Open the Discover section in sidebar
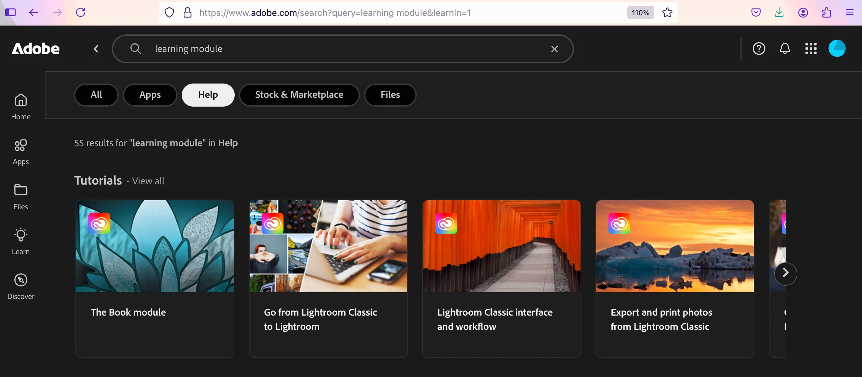This screenshot has width=862, height=377. coord(21,286)
